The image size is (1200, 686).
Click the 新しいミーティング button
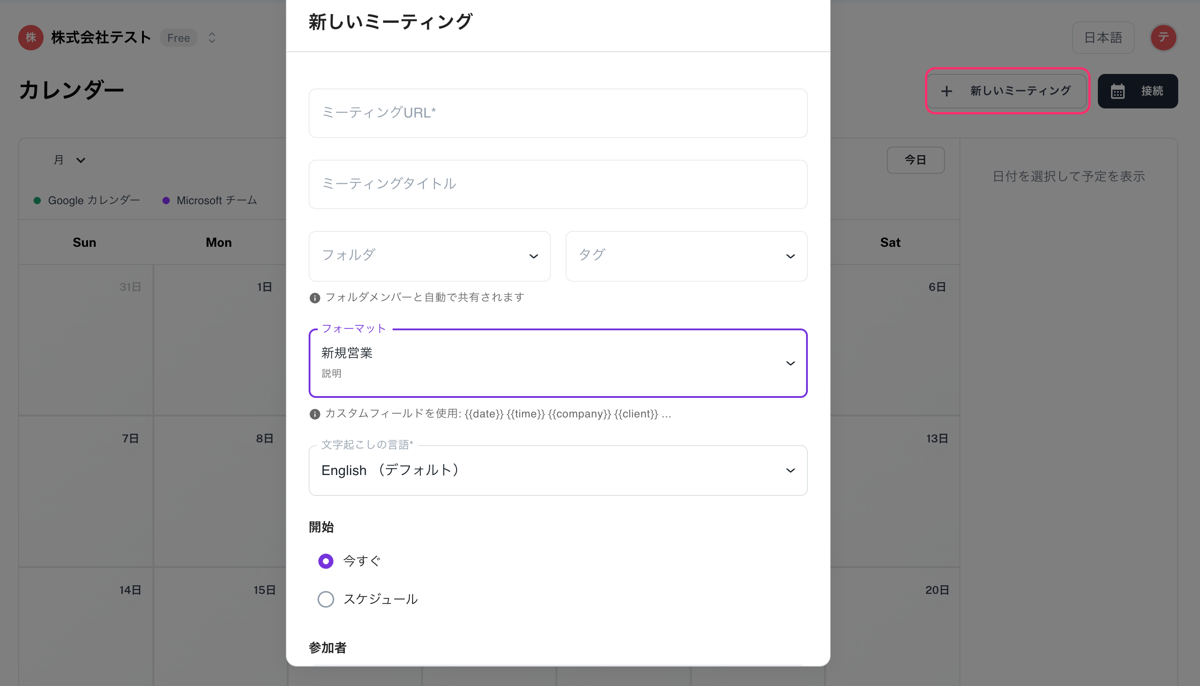tap(1007, 91)
